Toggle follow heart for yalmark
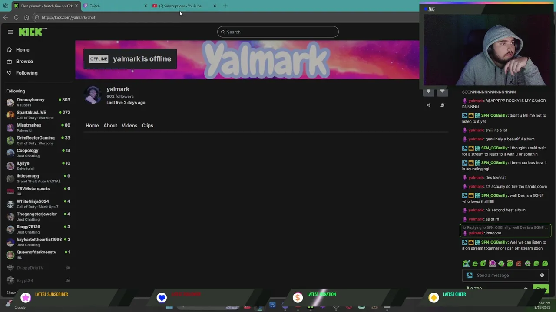The image size is (556, 312). [442, 91]
